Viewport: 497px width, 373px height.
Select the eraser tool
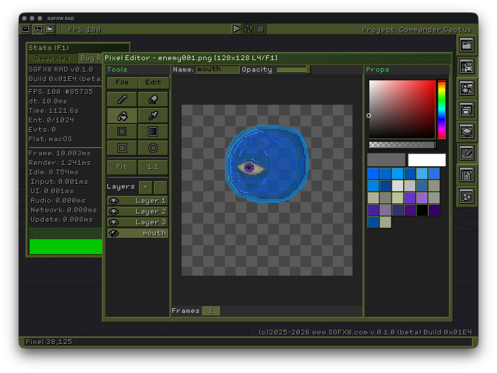[153, 99]
